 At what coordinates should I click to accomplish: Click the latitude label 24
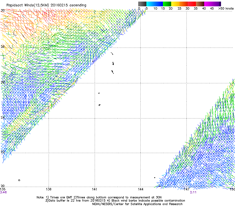pyautogui.click(x=3, y=118)
